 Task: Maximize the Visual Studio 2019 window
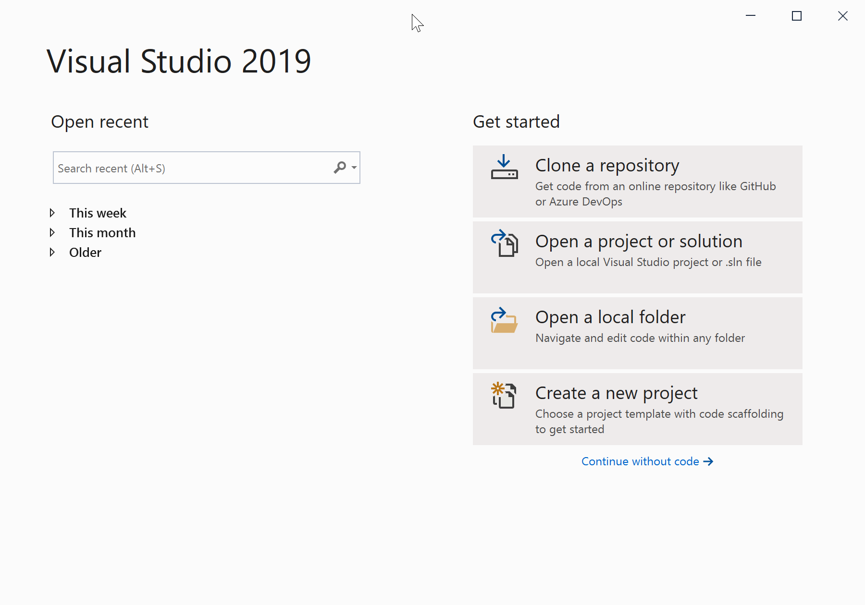click(797, 16)
